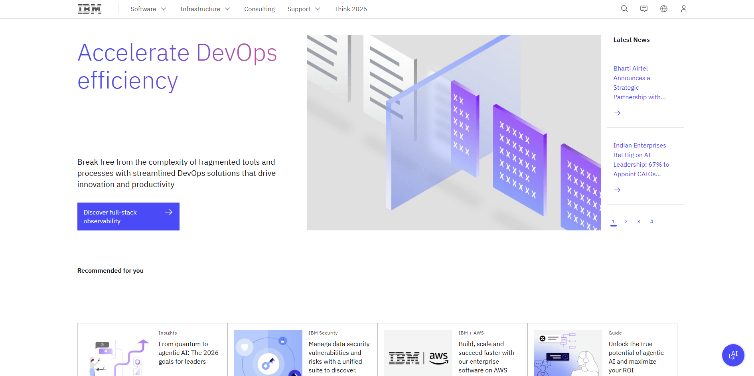Go to Think 2026 nav link
Image resolution: width=754 pixels, height=376 pixels.
coord(350,9)
